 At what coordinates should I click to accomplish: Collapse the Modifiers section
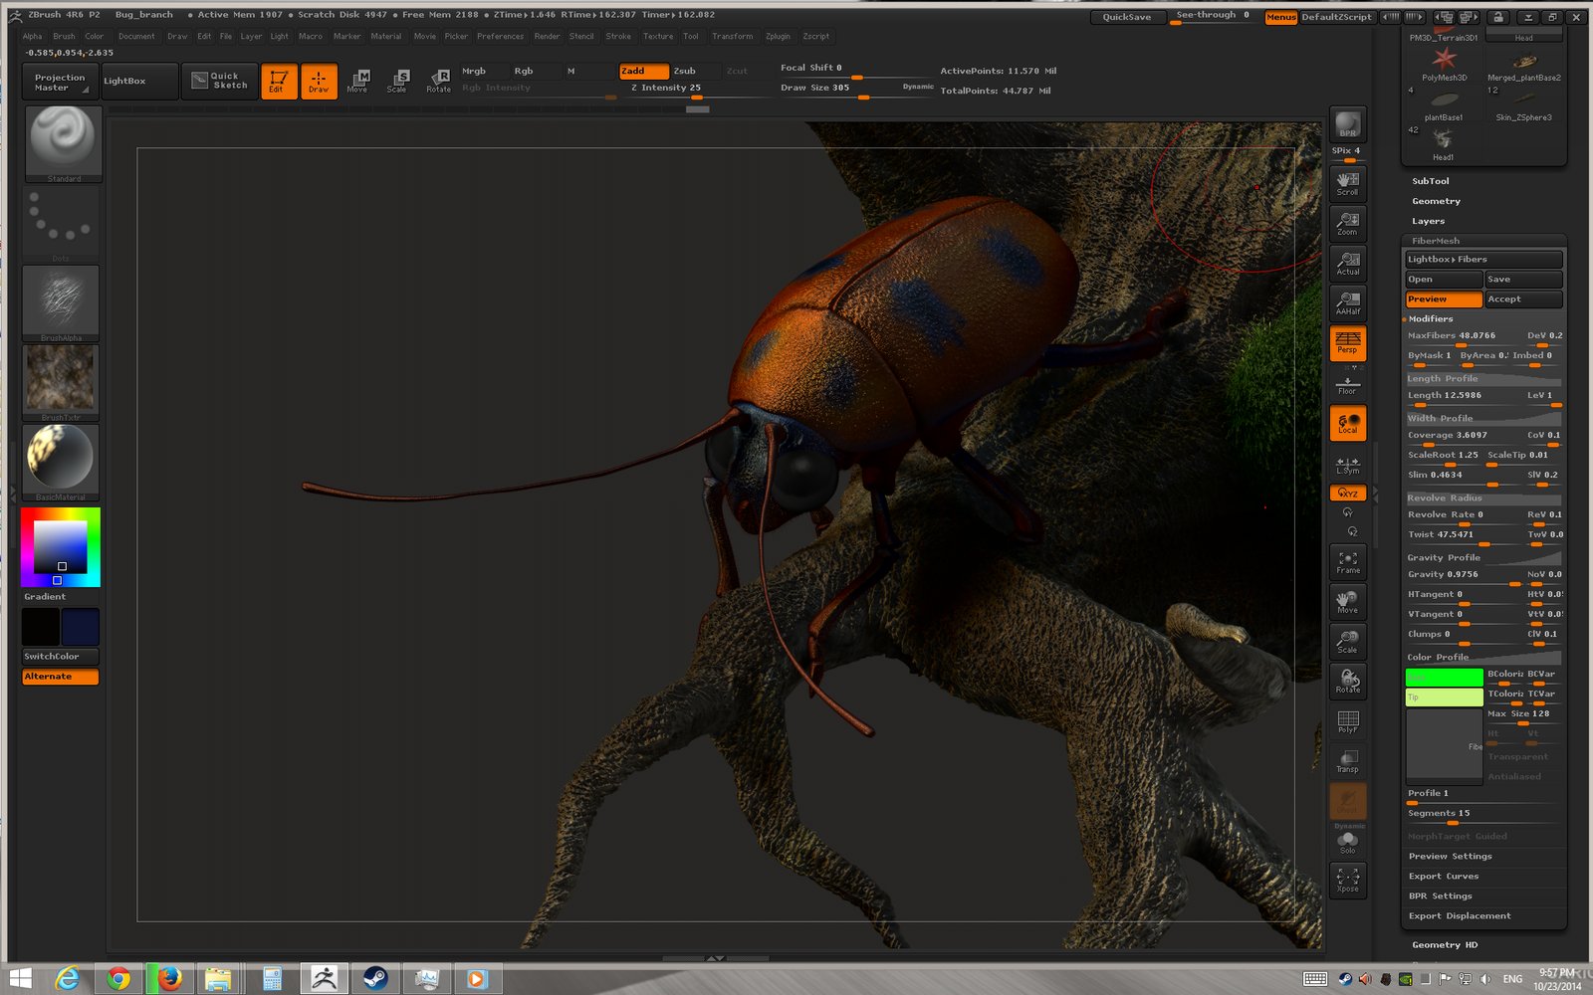coord(1431,319)
